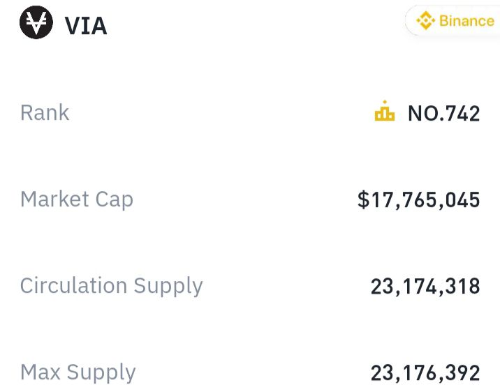Select the NO.742 rank value

444,114
